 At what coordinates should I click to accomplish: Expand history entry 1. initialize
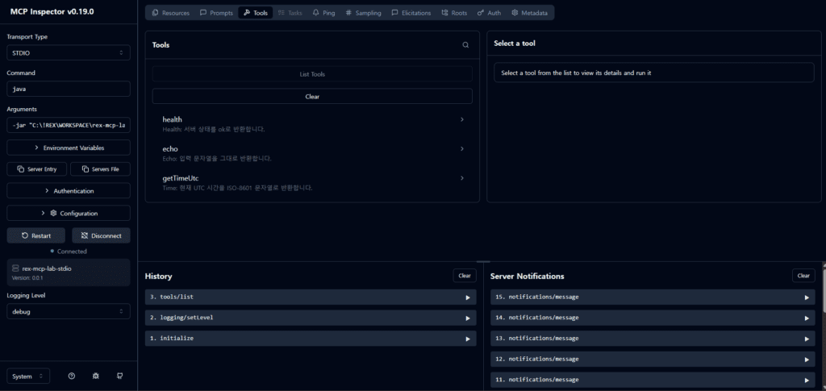point(311,339)
